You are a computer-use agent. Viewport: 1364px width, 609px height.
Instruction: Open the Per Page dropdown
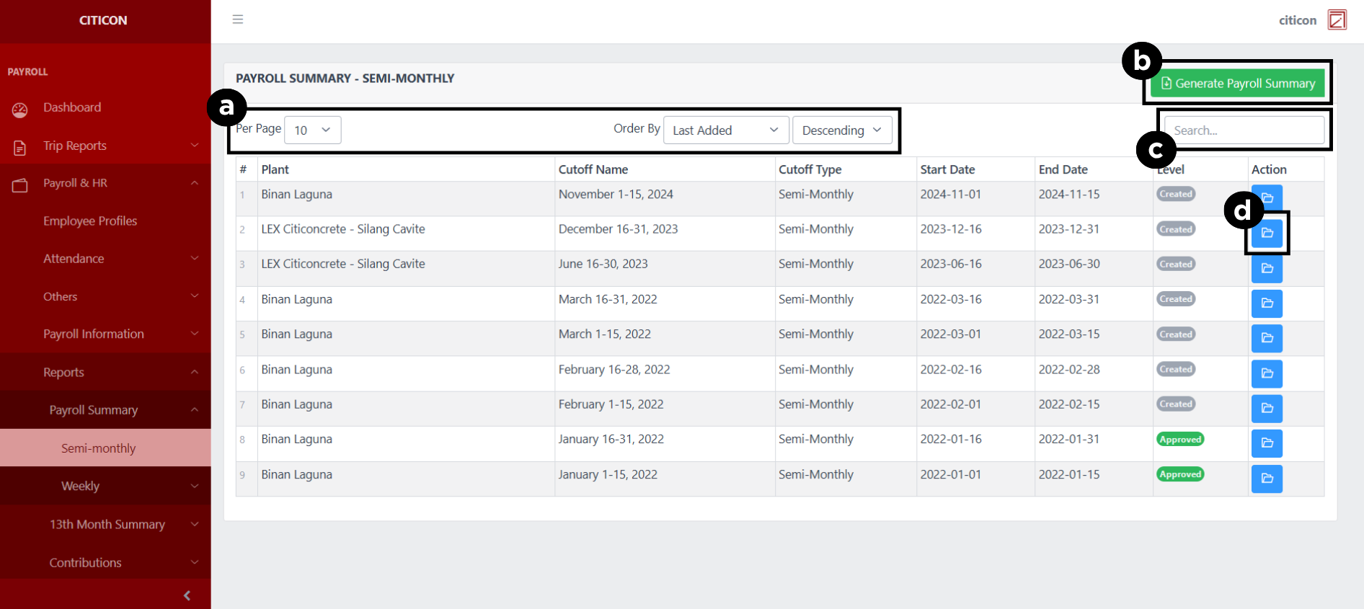click(x=312, y=130)
